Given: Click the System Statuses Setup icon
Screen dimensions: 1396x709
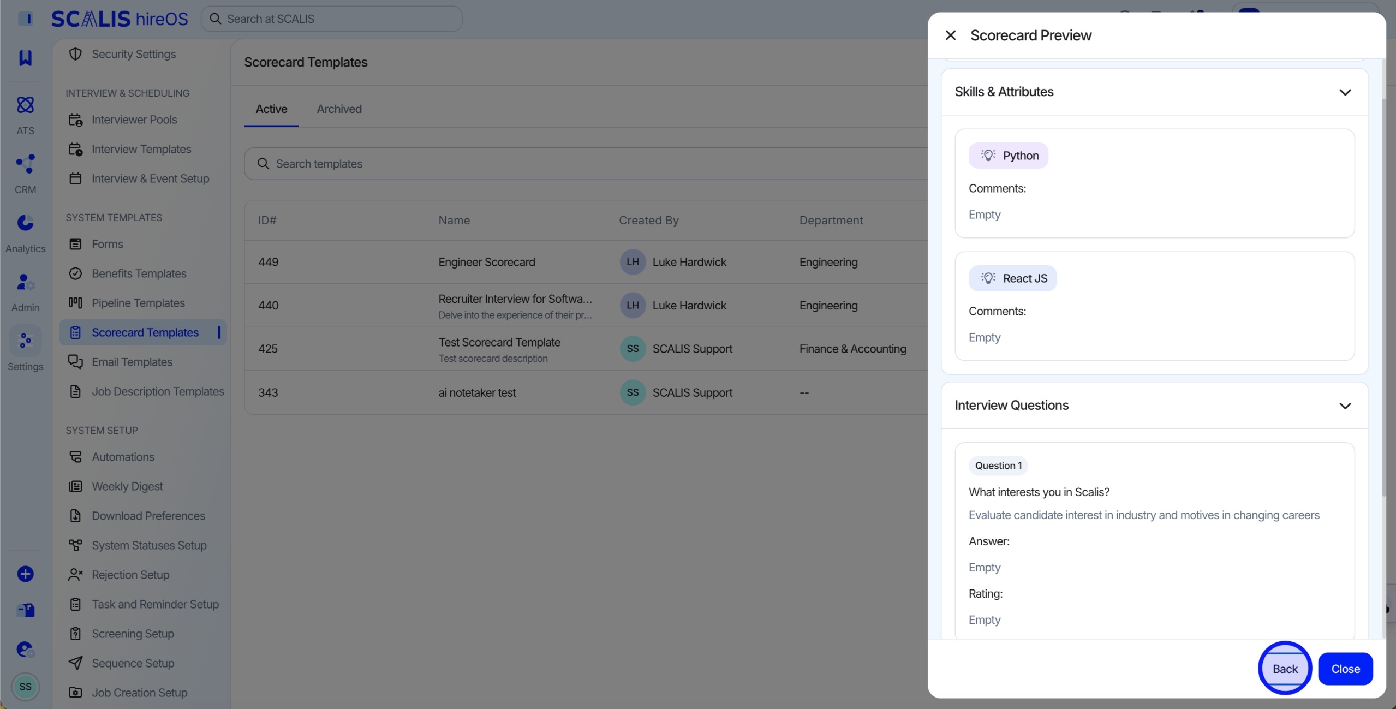Looking at the screenshot, I should [x=75, y=545].
